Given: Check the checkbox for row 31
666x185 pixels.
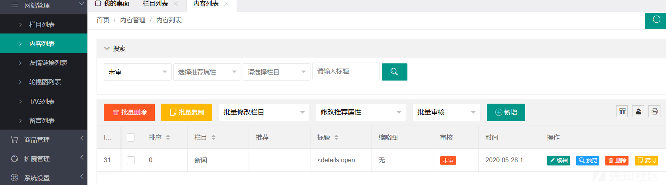Looking at the screenshot, I should [131, 160].
